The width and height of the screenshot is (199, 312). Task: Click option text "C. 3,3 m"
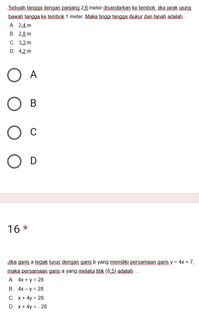[20, 42]
